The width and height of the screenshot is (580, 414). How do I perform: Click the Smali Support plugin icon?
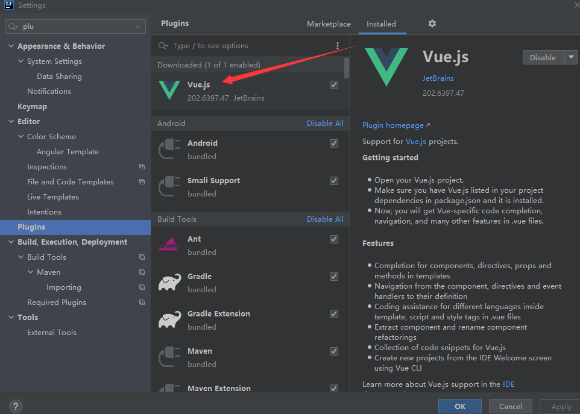169,186
